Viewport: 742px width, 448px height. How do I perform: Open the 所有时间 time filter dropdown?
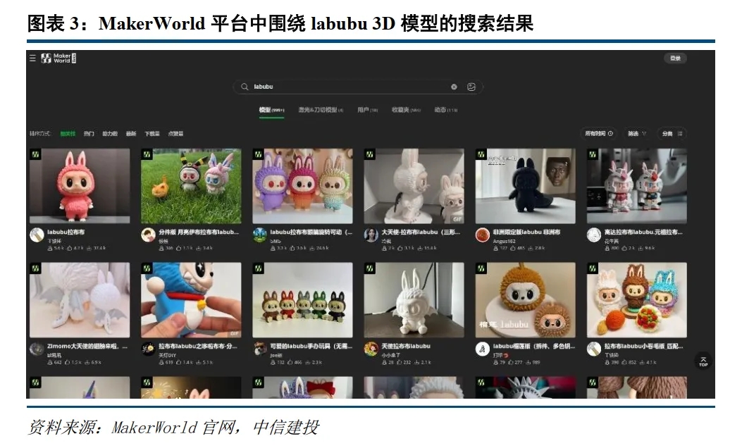point(598,133)
